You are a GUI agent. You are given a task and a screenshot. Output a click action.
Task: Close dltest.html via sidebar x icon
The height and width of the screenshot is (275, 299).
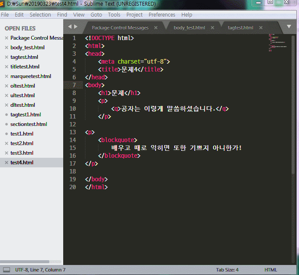7,105
